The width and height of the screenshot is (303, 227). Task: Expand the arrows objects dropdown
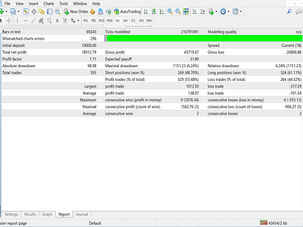(x=78, y=20)
